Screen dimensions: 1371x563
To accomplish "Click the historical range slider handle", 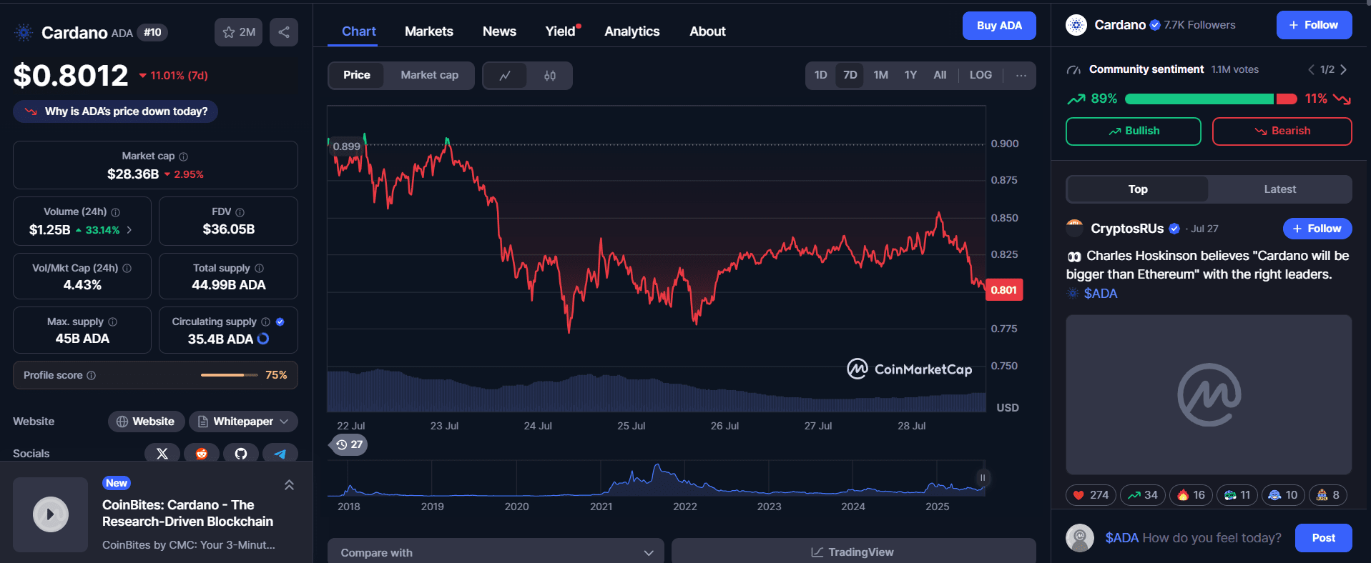I will point(983,478).
